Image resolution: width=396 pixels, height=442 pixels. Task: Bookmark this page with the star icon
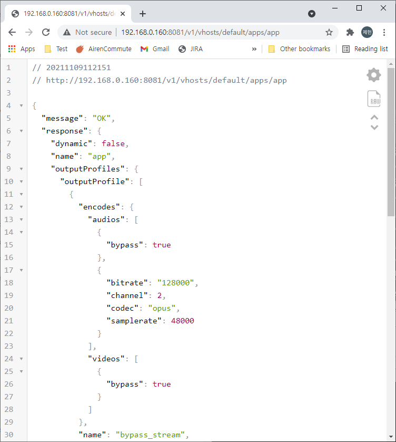tap(330, 32)
